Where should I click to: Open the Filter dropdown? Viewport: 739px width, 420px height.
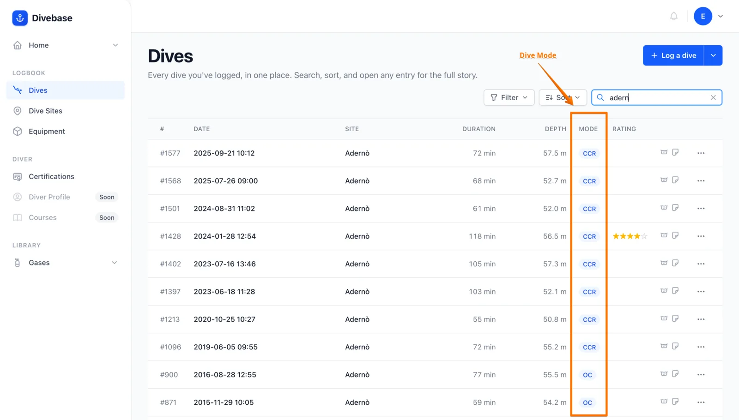point(509,97)
